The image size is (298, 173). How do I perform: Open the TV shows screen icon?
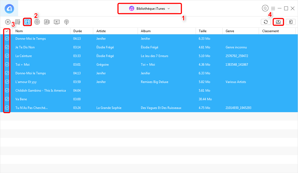coord(57,22)
